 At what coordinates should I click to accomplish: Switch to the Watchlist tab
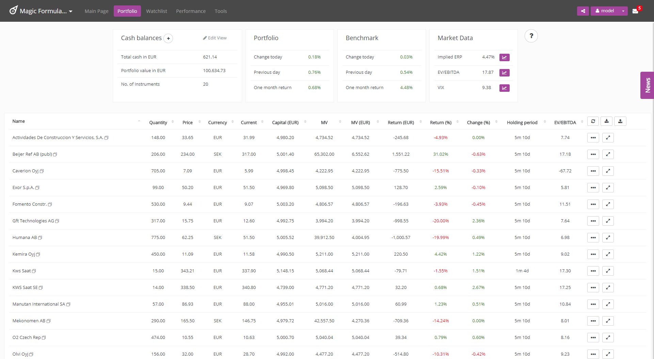pos(157,11)
